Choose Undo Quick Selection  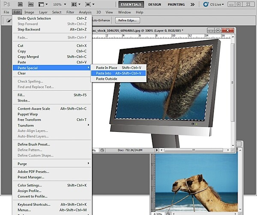(52, 18)
